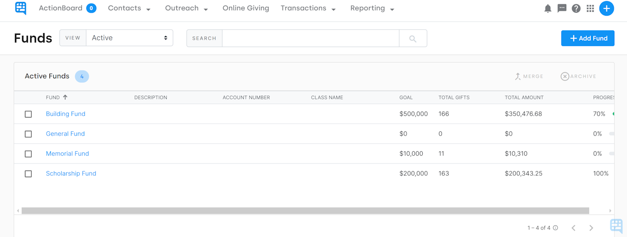Expand the Outreach menu
The image size is (627, 237).
tap(187, 8)
